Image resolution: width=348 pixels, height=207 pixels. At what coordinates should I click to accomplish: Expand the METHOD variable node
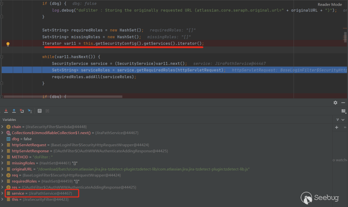(2, 157)
